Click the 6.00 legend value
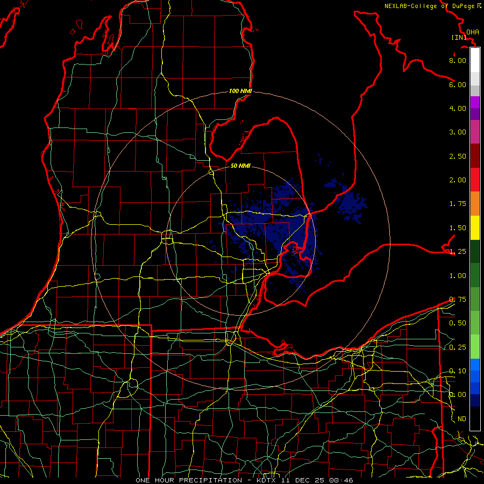Screen dimensions: 484x484 point(458,84)
